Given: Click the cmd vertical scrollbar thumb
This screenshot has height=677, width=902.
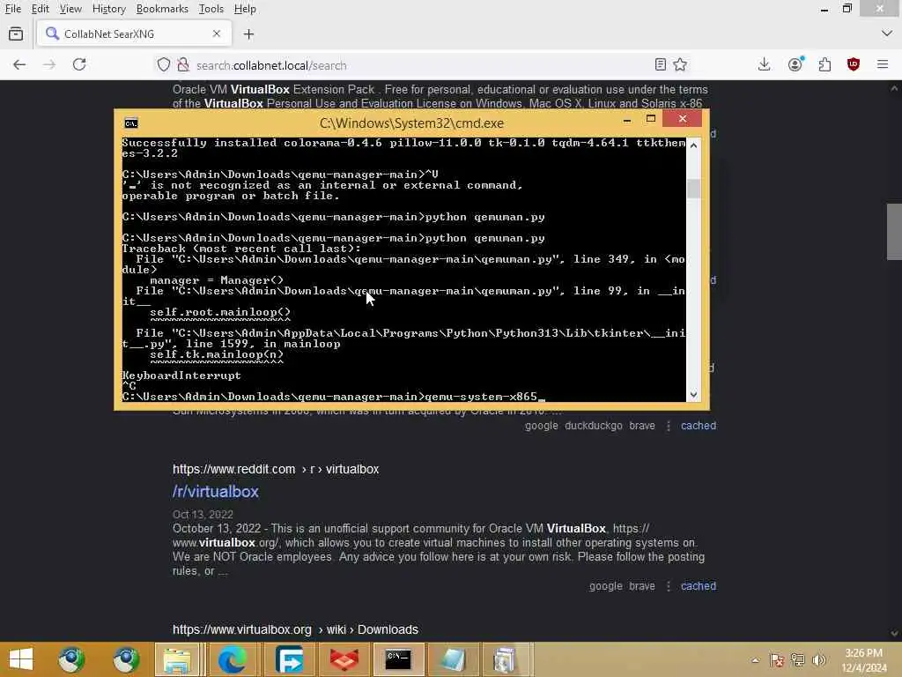Looking at the screenshot, I should [x=693, y=189].
